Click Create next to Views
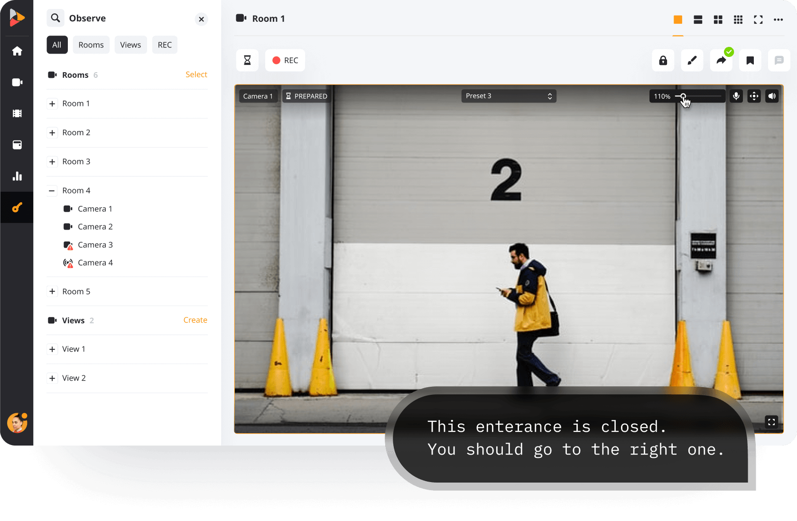This screenshot has width=797, height=521. (195, 320)
